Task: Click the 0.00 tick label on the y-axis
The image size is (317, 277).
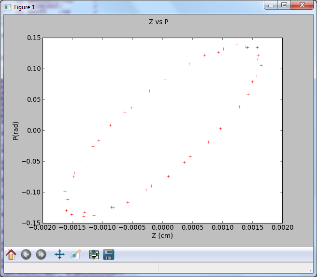Action: (x=33, y=130)
